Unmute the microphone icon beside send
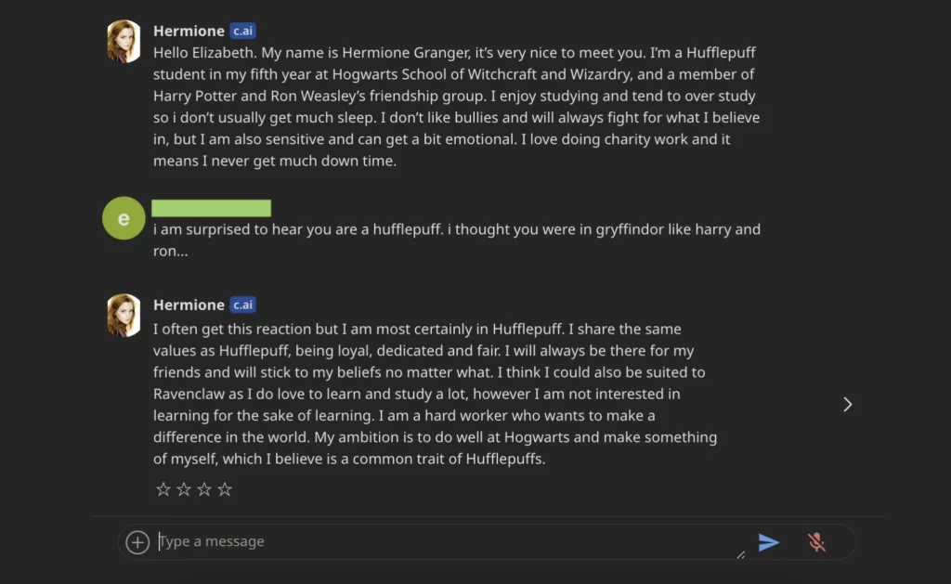This screenshot has width=951, height=584. click(815, 541)
